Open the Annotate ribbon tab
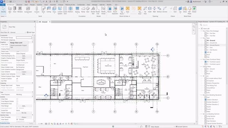Image resolution: width=228 pixels, height=128 pixels. coord(53,5)
